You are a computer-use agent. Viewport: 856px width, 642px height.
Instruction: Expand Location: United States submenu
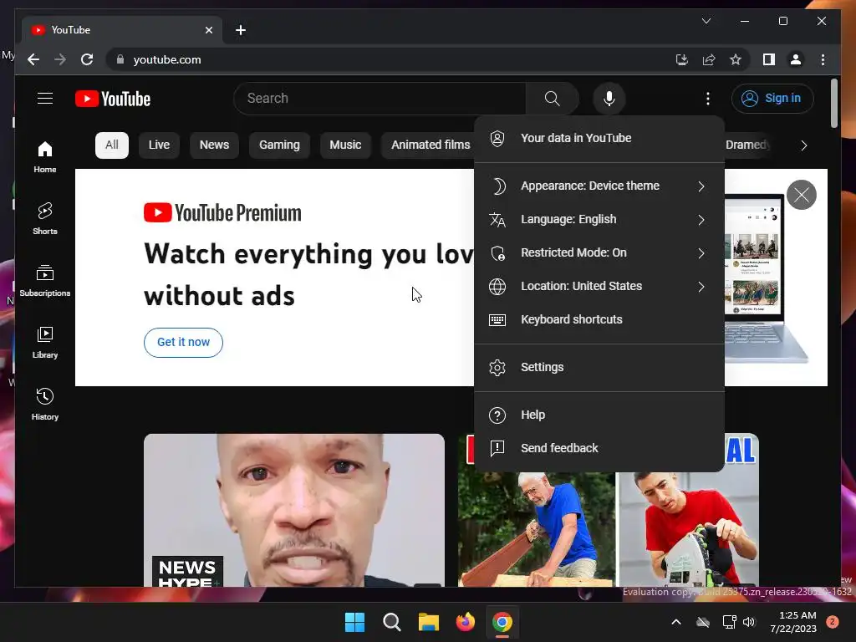tap(599, 286)
